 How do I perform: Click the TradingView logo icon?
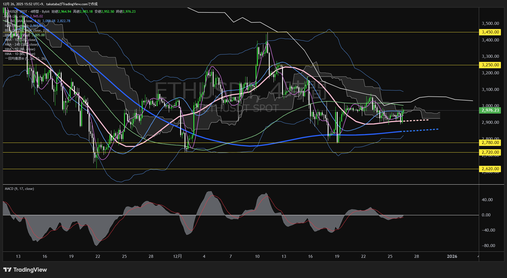(7, 270)
